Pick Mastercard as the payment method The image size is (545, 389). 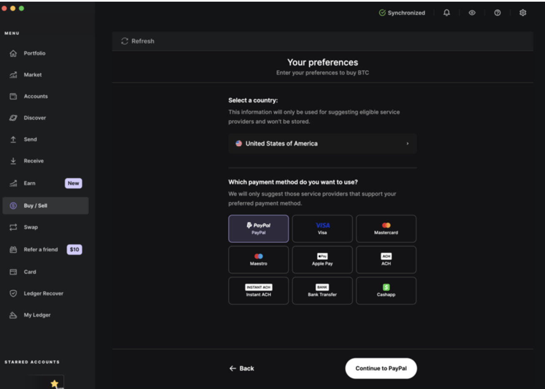[x=386, y=228]
